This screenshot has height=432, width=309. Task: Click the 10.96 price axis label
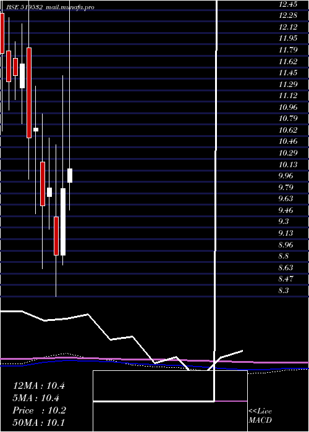tap(288, 107)
